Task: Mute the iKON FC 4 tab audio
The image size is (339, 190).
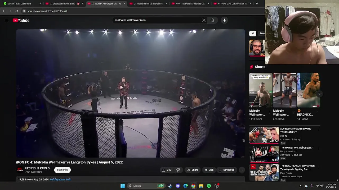Action: [x=120, y=4]
